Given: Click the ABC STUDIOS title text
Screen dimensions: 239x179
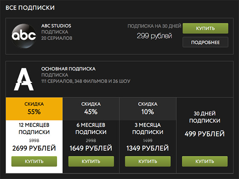Looking at the screenshot, I should coord(56,26).
